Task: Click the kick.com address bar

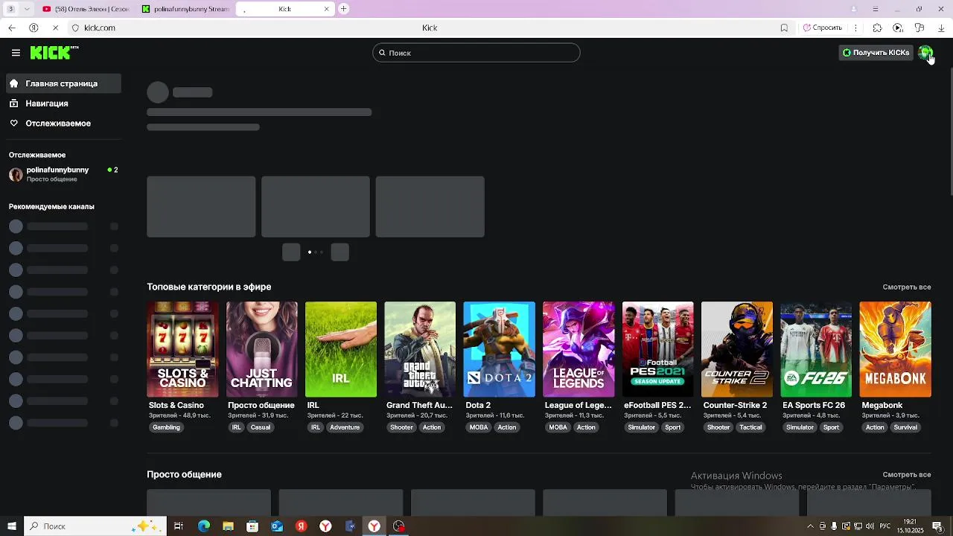Action: (x=430, y=28)
